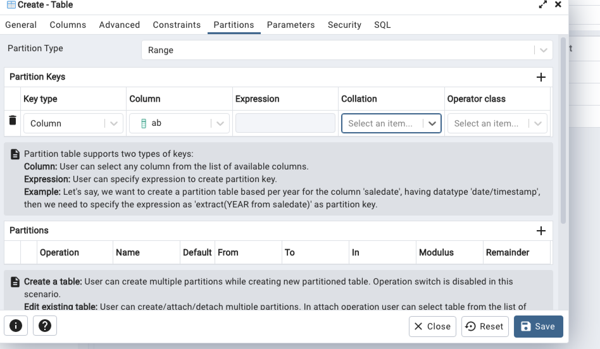Reset the form
The height and width of the screenshot is (349, 600).
[484, 326]
